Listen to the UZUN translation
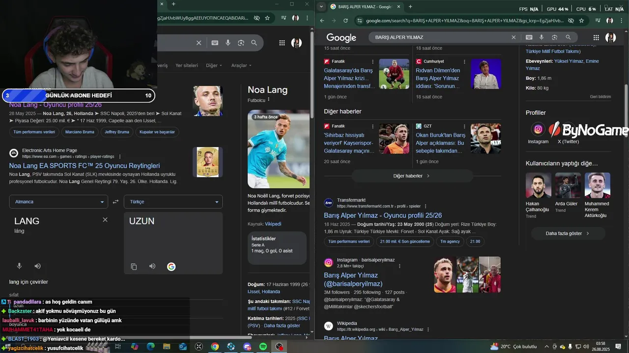 coord(152,266)
